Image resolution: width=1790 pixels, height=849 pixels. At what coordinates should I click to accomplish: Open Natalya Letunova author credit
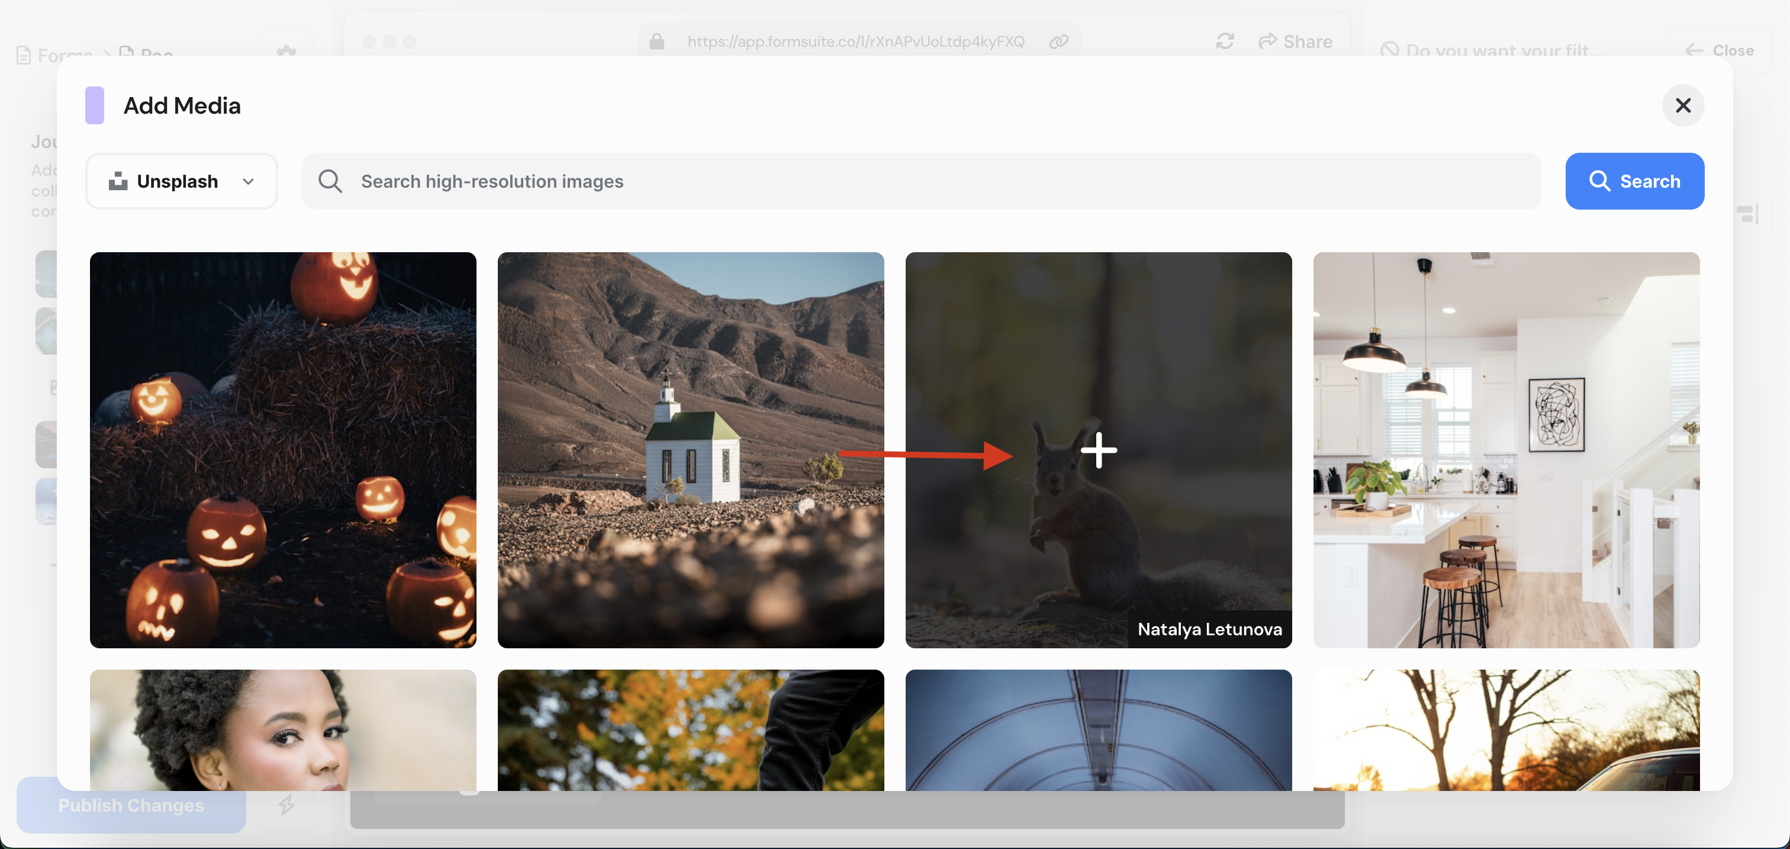(1209, 629)
